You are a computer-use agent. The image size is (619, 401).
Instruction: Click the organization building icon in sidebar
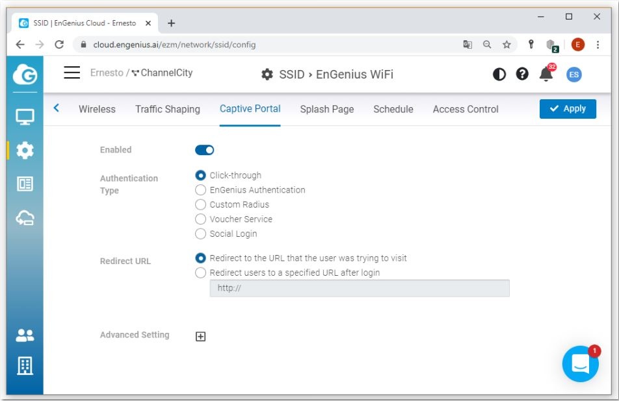coord(25,366)
